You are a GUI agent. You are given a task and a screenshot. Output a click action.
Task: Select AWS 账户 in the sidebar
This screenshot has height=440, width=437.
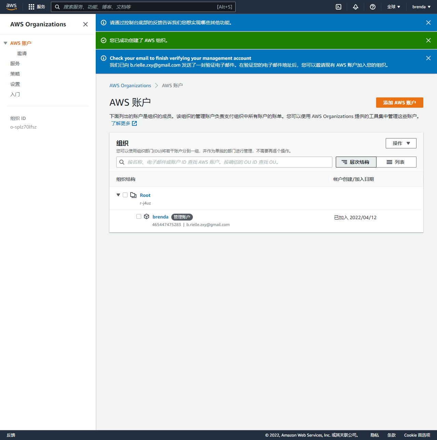[x=21, y=43]
